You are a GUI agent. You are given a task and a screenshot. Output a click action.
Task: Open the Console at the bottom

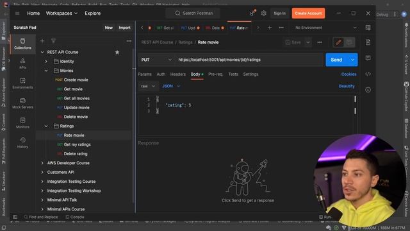tap(75, 217)
